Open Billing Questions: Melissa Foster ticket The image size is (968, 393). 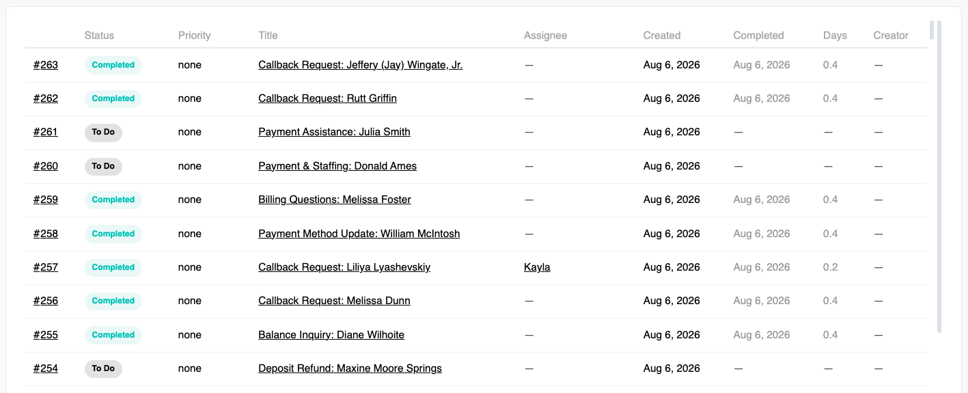tap(335, 200)
